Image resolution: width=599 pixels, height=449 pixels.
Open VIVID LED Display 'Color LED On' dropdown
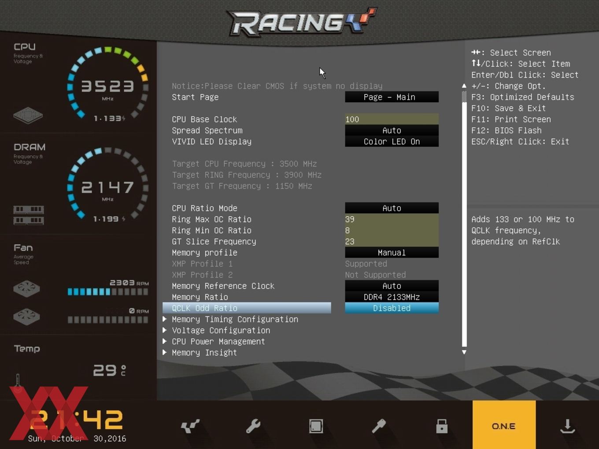click(392, 141)
